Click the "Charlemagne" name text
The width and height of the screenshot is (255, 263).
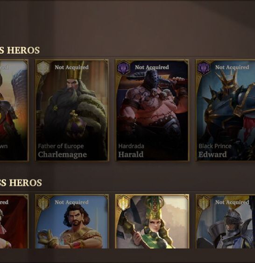point(63,155)
